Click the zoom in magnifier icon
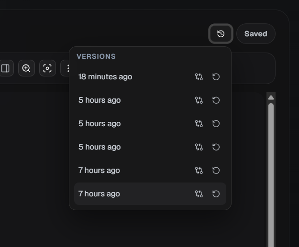Viewport: 299px width, 247px height. point(26,68)
